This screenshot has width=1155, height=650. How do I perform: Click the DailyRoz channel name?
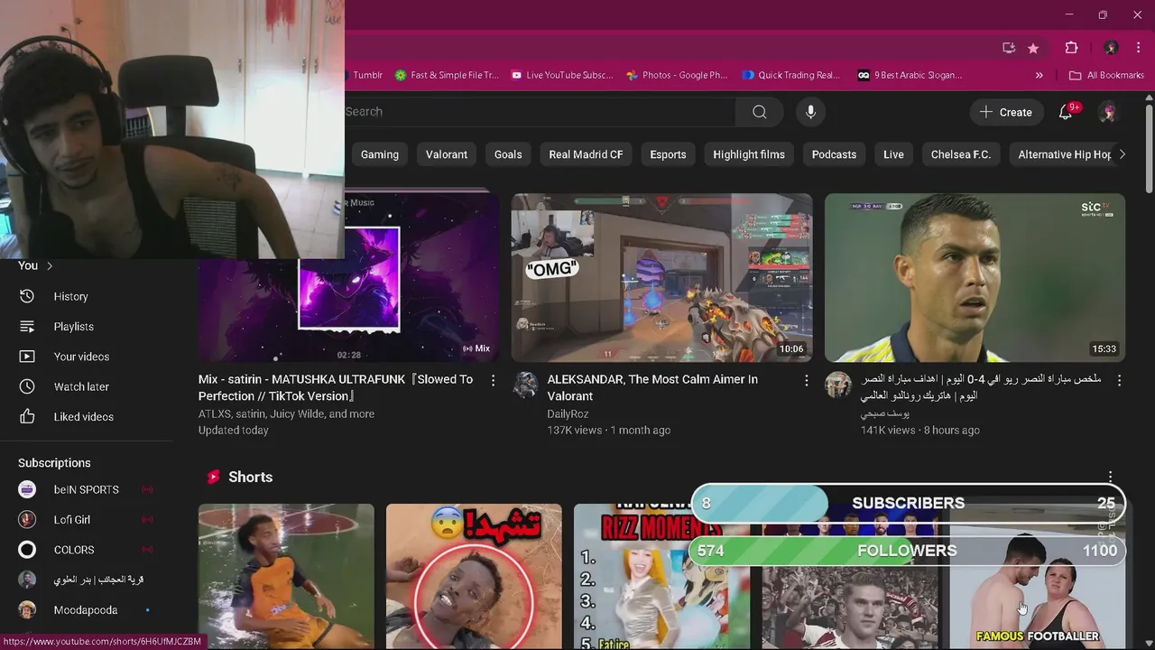point(568,413)
